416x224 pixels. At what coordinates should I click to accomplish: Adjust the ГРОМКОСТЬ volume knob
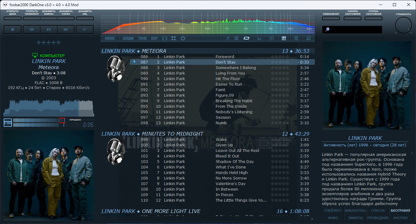[403, 25]
